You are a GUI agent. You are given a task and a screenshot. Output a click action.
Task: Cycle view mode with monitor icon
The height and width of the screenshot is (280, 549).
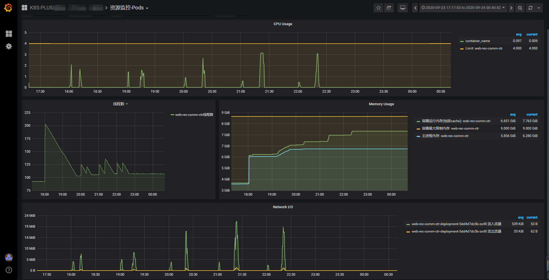pos(403,8)
